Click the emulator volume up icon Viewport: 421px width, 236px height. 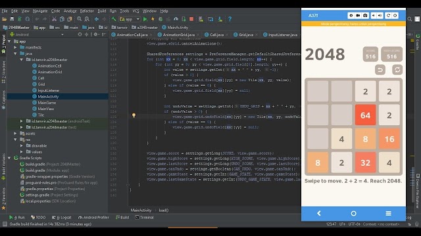pos(380,16)
